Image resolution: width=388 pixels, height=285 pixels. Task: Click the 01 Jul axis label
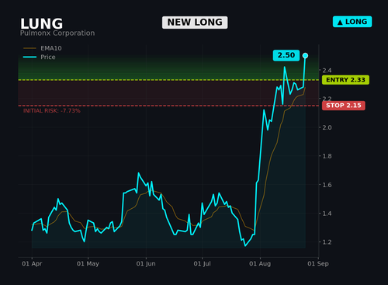203,264
